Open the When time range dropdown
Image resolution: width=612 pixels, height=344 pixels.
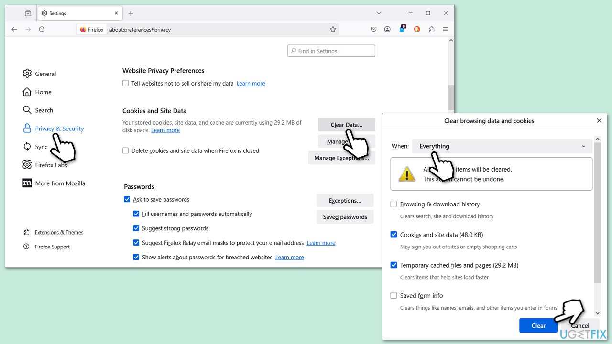pyautogui.click(x=502, y=146)
